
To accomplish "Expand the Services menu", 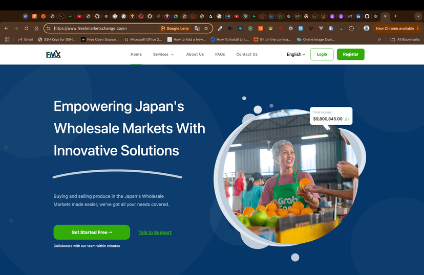I will (x=163, y=54).
